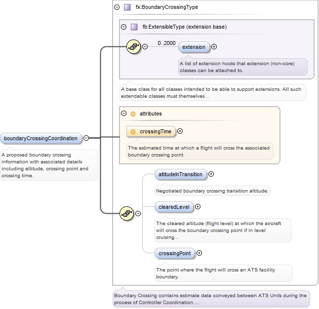Expand the crossingPoint element
This screenshot has width=319, height=309.
point(199,253)
